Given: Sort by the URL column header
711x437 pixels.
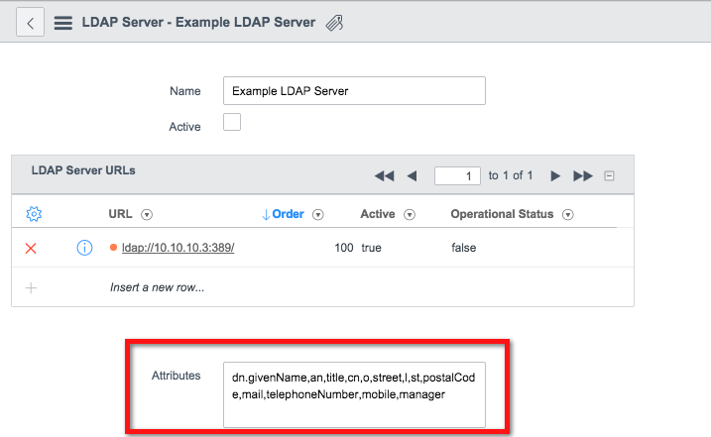Looking at the screenshot, I should [x=120, y=214].
